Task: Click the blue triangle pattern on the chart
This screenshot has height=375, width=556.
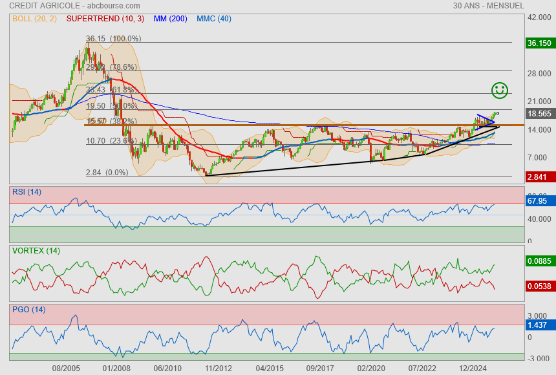Action: (485, 120)
